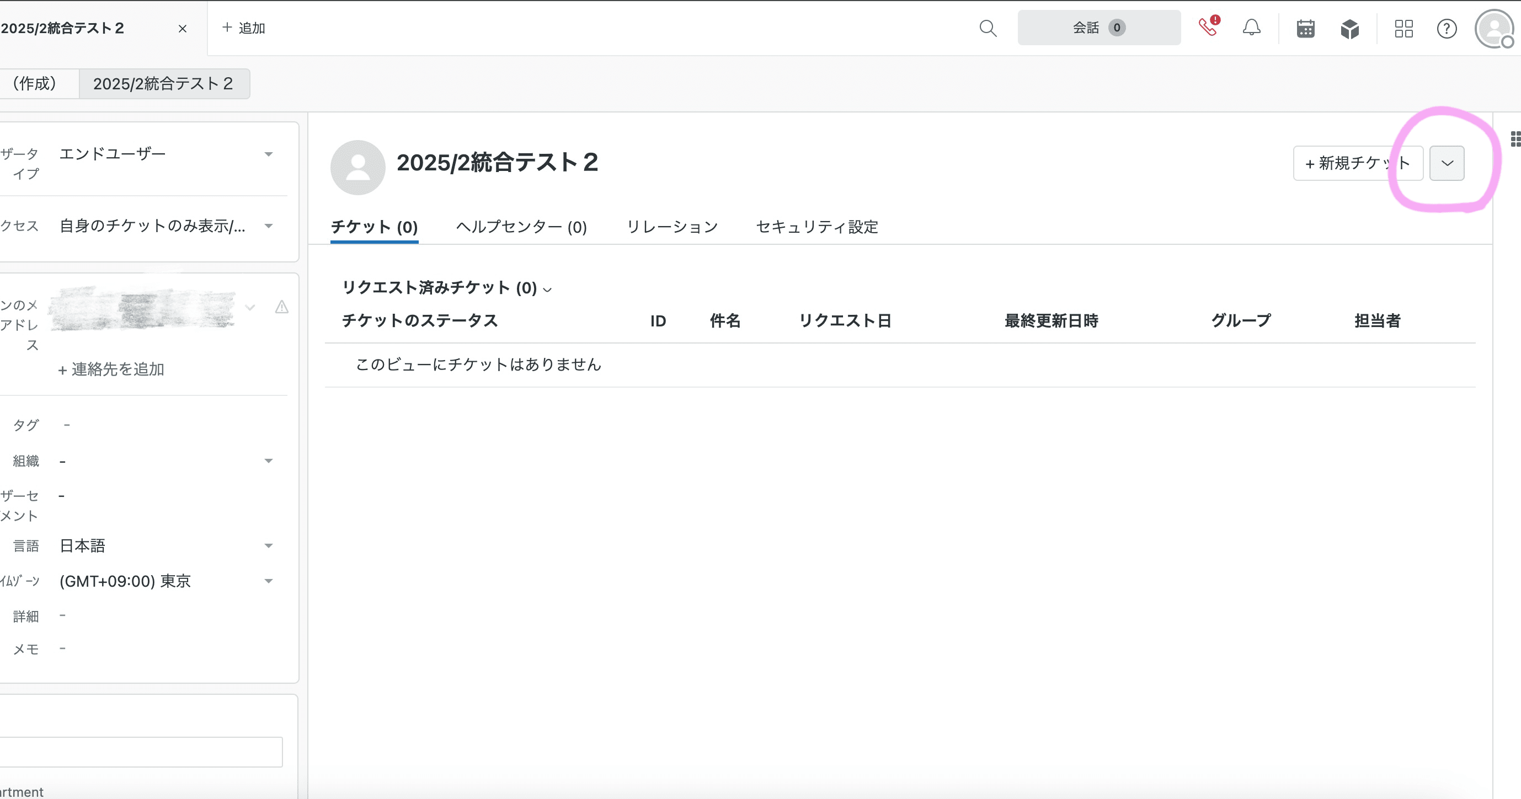
Task: Expand the リクエスト済みチケット (0) view selector
Action: [x=447, y=288]
